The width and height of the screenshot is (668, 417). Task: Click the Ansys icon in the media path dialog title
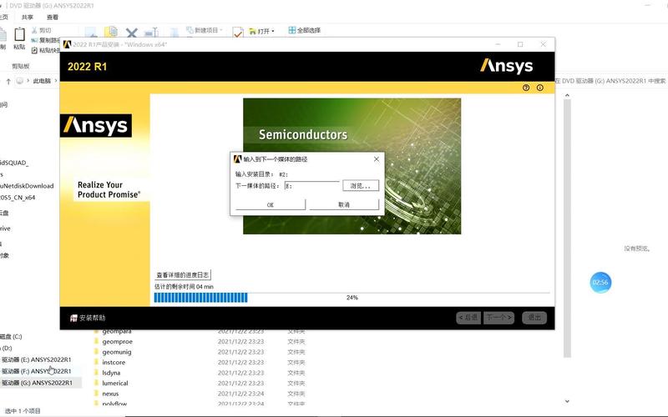pyautogui.click(x=238, y=158)
